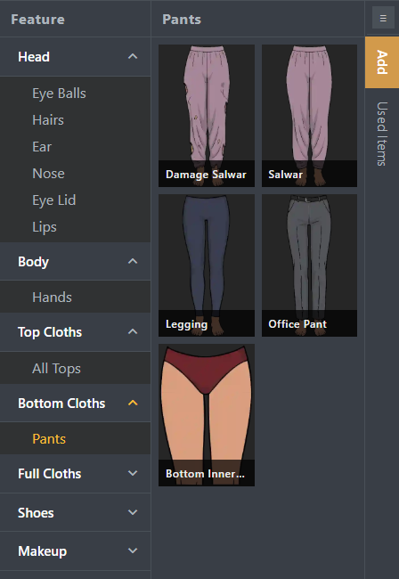Collapse the Body section chevron
Screen dimensions: 399x579
coord(133,261)
